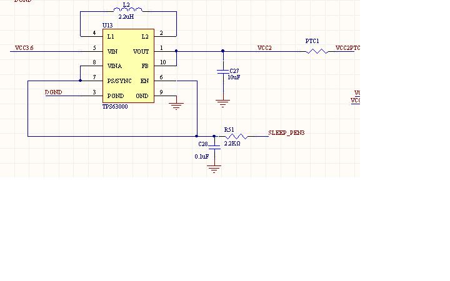Click pin number 1 beside VOUT
Image resolution: width=450 pixels, height=281 pixels.
pyautogui.click(x=161, y=47)
